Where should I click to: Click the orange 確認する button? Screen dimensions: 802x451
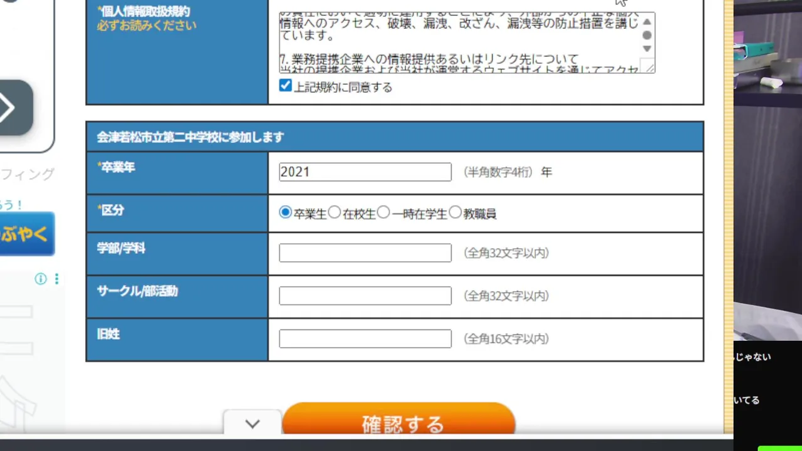tap(398, 420)
